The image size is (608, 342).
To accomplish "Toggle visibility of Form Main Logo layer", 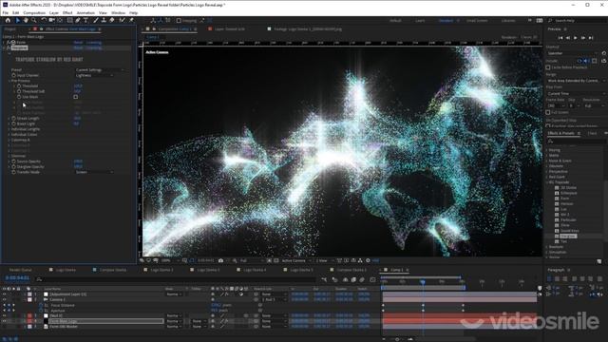I will click(4, 321).
